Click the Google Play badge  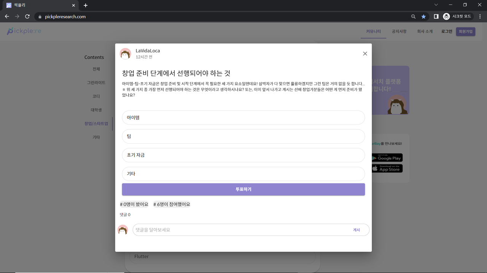(x=387, y=157)
